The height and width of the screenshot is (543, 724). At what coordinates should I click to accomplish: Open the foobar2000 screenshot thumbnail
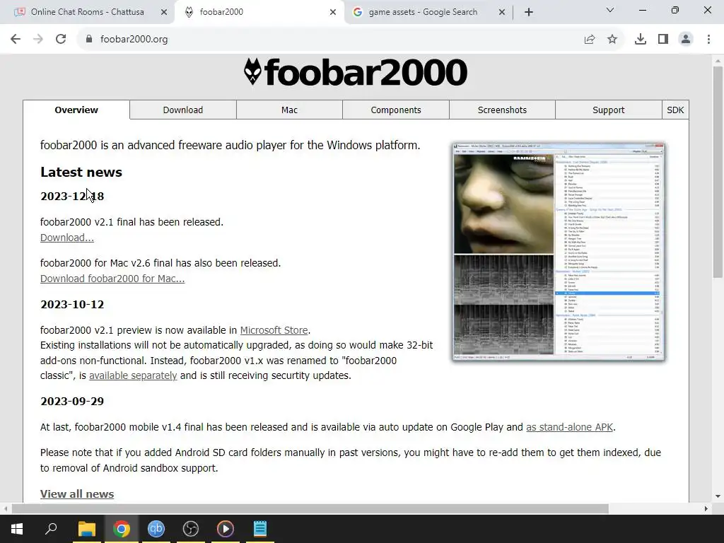tap(559, 252)
